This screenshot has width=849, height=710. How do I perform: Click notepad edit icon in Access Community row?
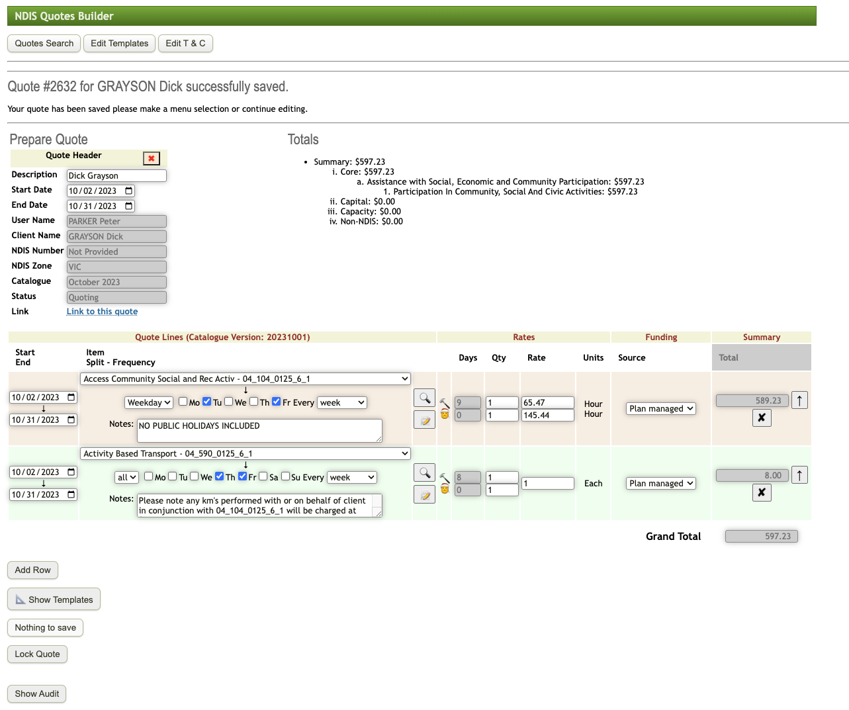coord(424,420)
